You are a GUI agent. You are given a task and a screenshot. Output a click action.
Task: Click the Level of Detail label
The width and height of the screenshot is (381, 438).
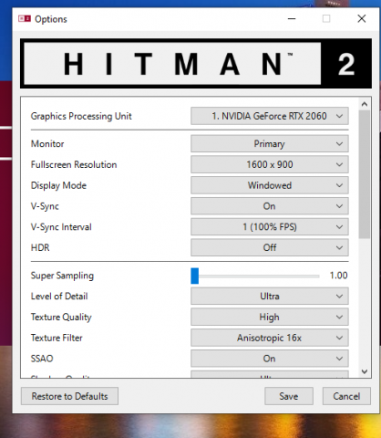click(x=59, y=297)
